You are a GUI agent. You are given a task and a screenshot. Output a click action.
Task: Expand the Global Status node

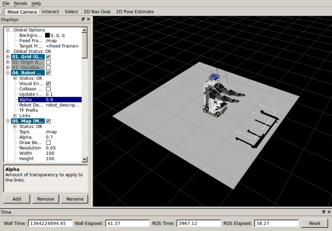coord(8,51)
